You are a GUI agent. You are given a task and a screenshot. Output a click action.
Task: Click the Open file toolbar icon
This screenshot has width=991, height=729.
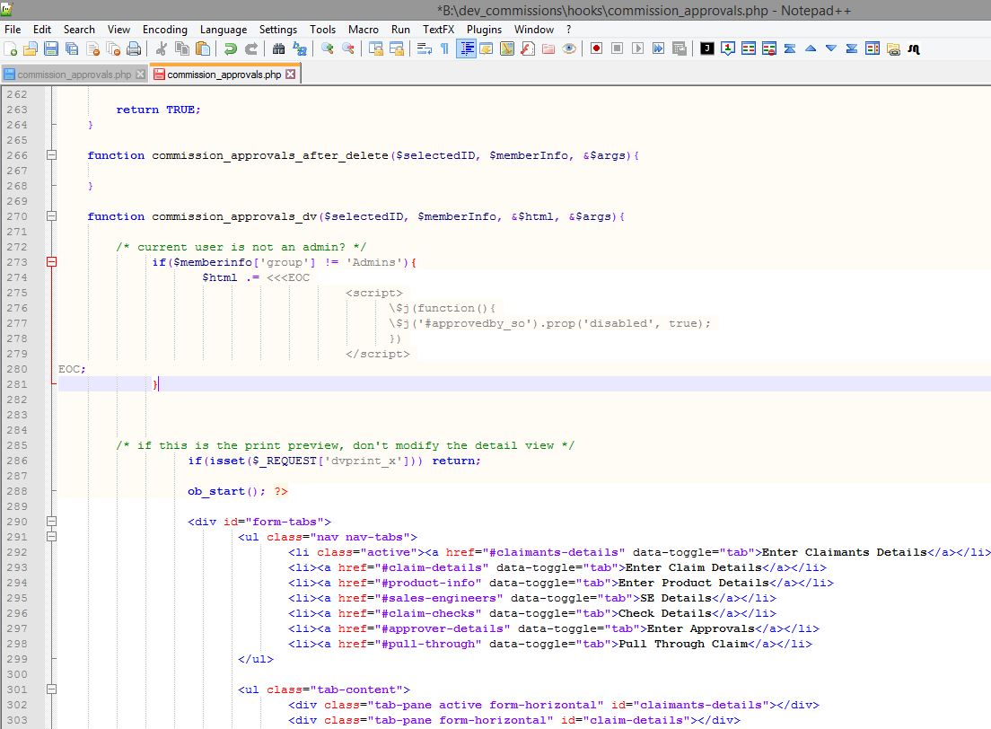(31, 48)
